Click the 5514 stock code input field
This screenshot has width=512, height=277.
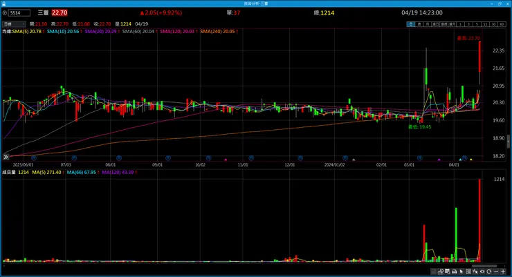pos(19,12)
